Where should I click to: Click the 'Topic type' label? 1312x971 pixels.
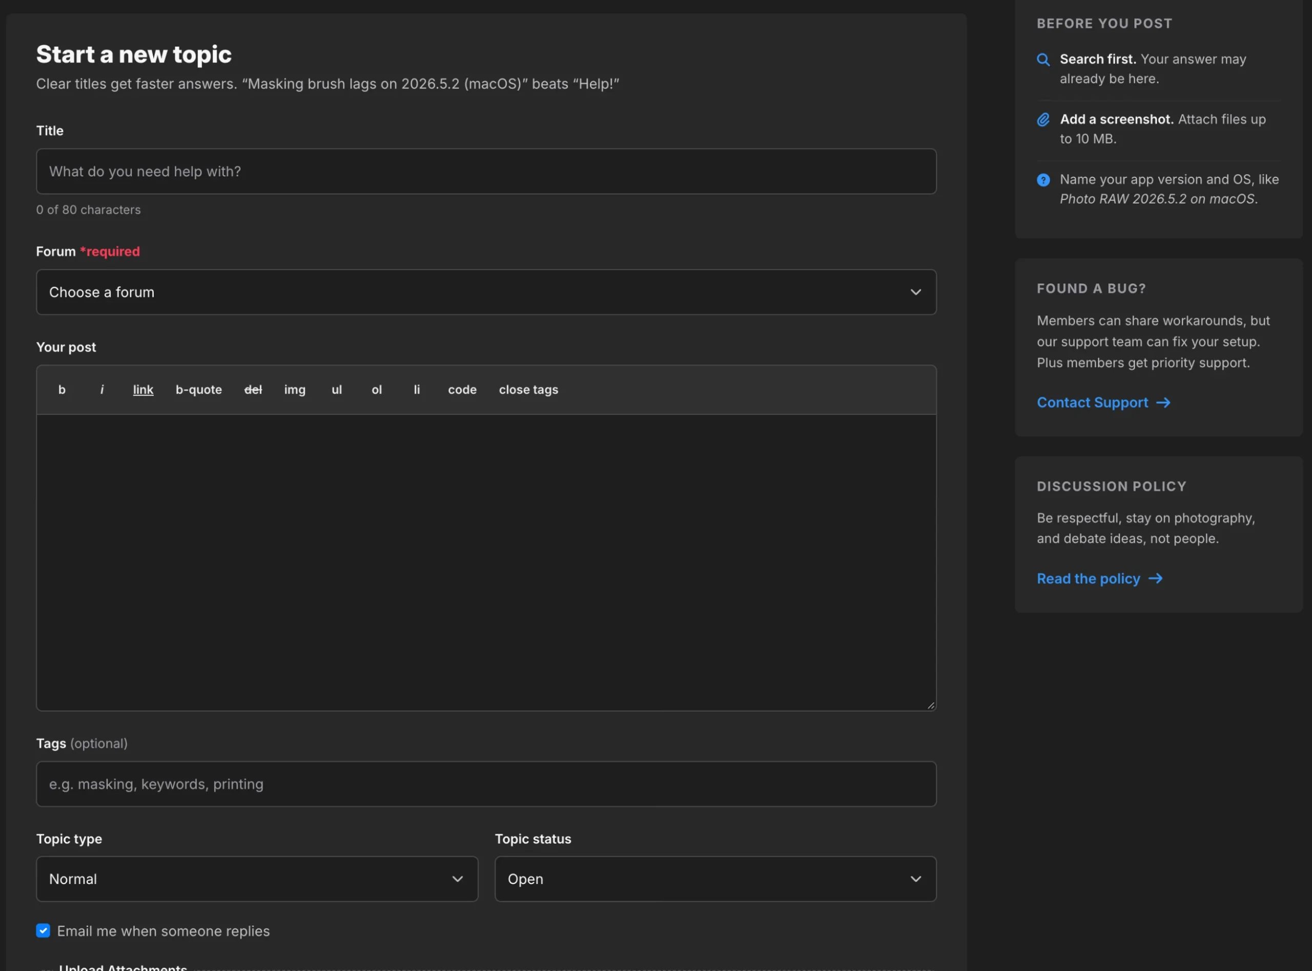(69, 839)
